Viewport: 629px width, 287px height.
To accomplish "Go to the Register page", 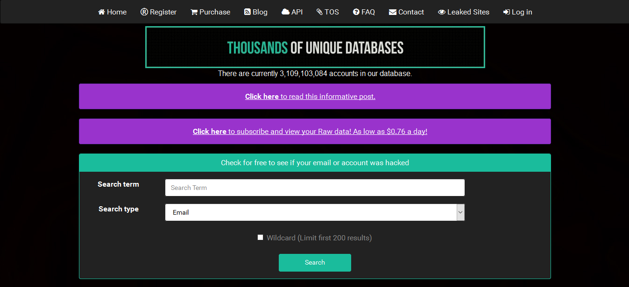I will coord(159,12).
